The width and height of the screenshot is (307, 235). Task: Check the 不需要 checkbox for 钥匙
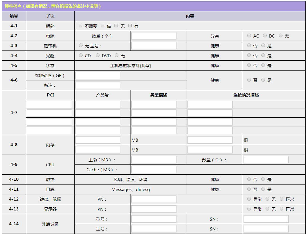[80, 26]
